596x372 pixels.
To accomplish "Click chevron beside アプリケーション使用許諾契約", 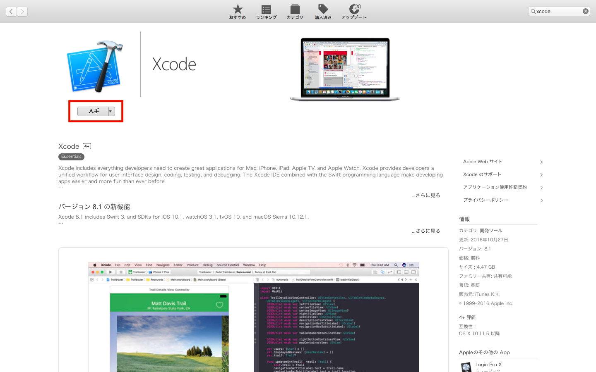I will point(541,188).
